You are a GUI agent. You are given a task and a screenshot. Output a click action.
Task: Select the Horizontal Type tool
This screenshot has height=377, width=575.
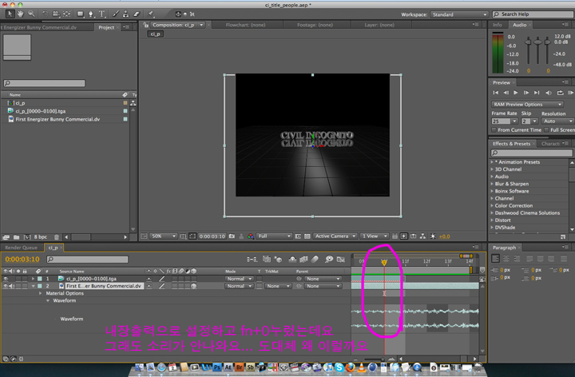102,14
